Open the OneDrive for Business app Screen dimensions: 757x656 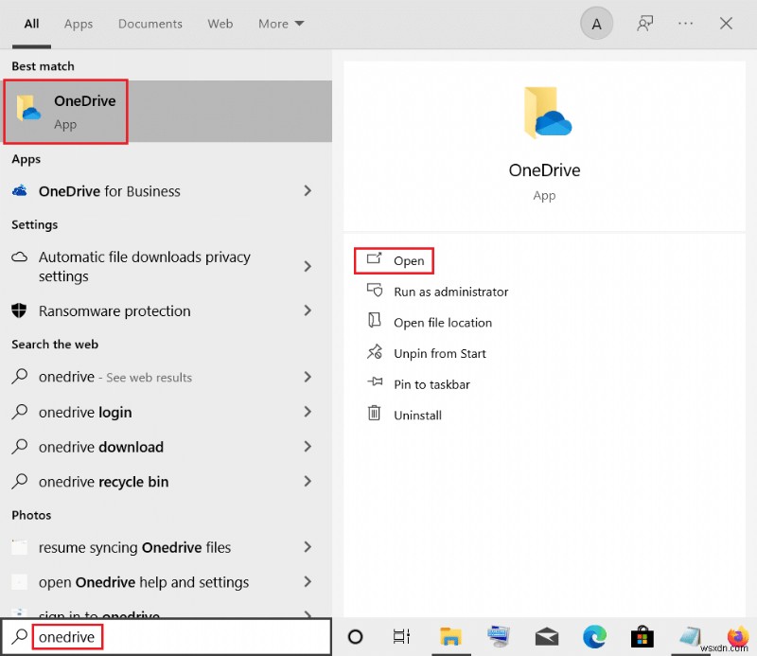(x=109, y=191)
